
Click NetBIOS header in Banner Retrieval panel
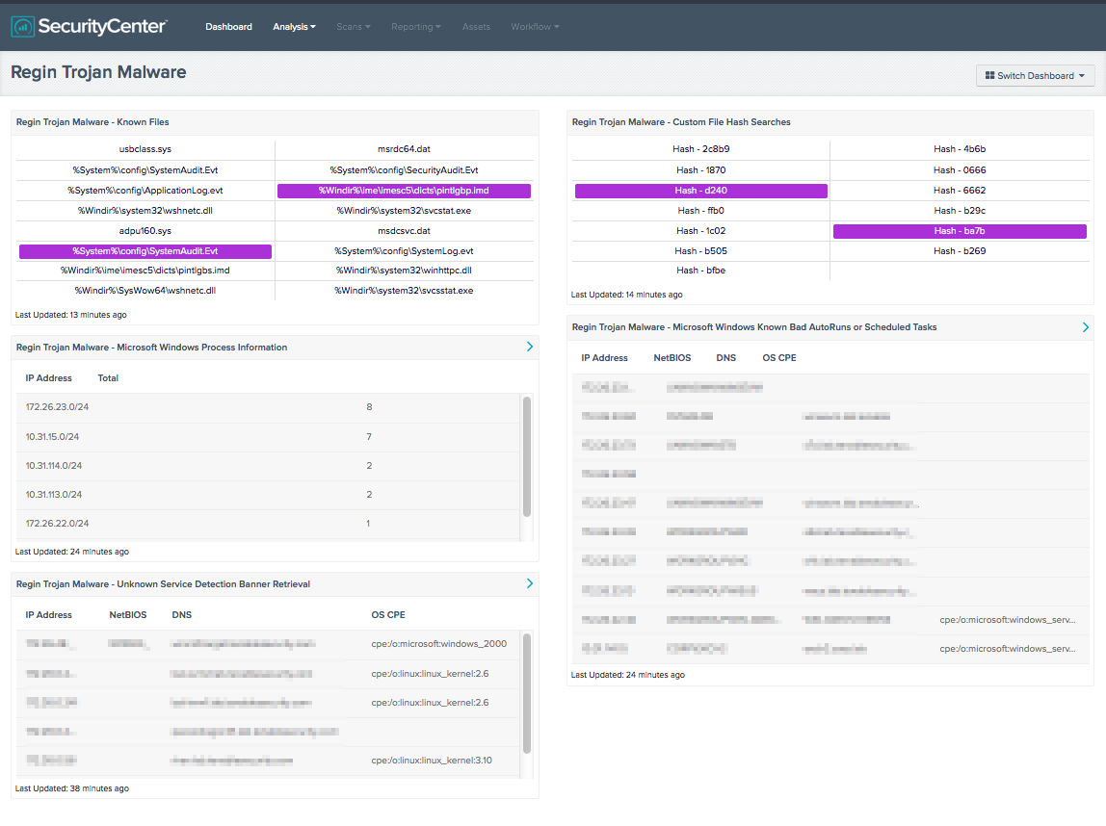(128, 615)
